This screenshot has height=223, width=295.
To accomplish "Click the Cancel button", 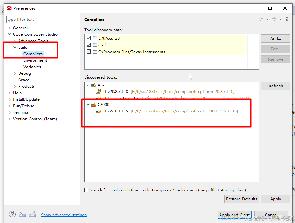I will (x=271, y=215).
